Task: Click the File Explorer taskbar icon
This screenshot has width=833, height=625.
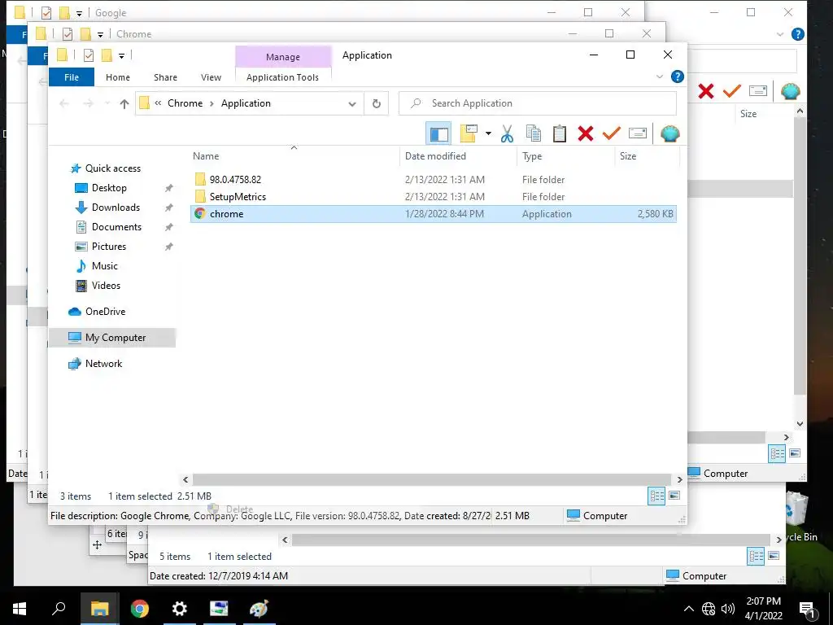Action: point(99,609)
